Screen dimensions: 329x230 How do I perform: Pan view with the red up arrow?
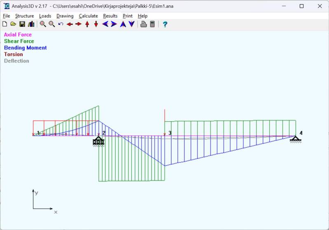pos(87,24)
